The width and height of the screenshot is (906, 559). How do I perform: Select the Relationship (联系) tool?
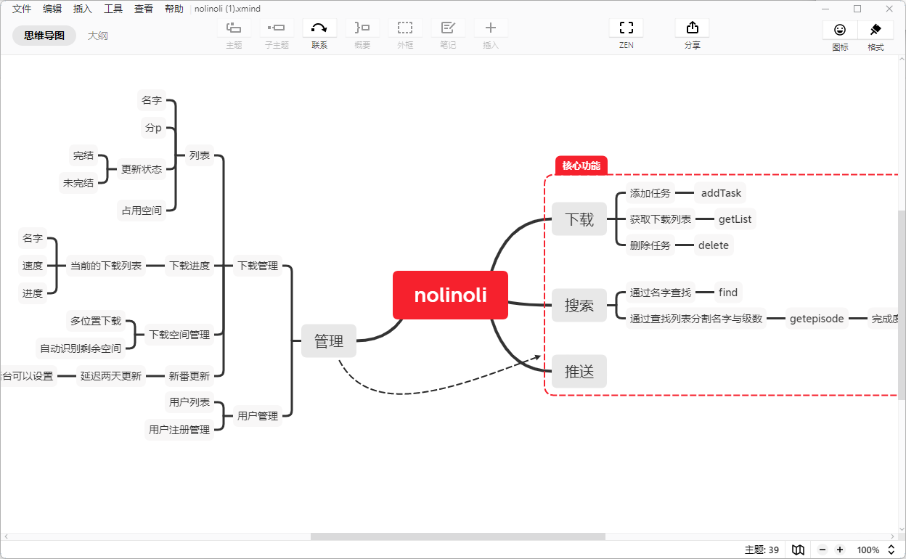pos(319,28)
